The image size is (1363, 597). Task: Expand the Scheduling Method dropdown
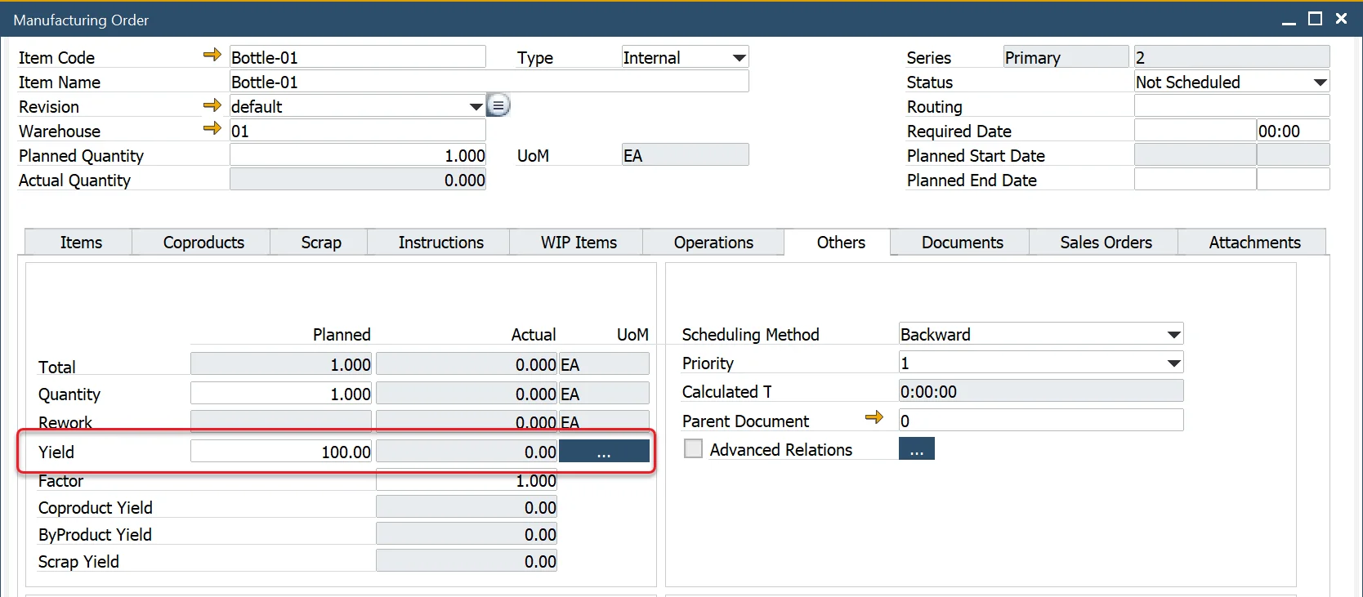[x=1173, y=335]
